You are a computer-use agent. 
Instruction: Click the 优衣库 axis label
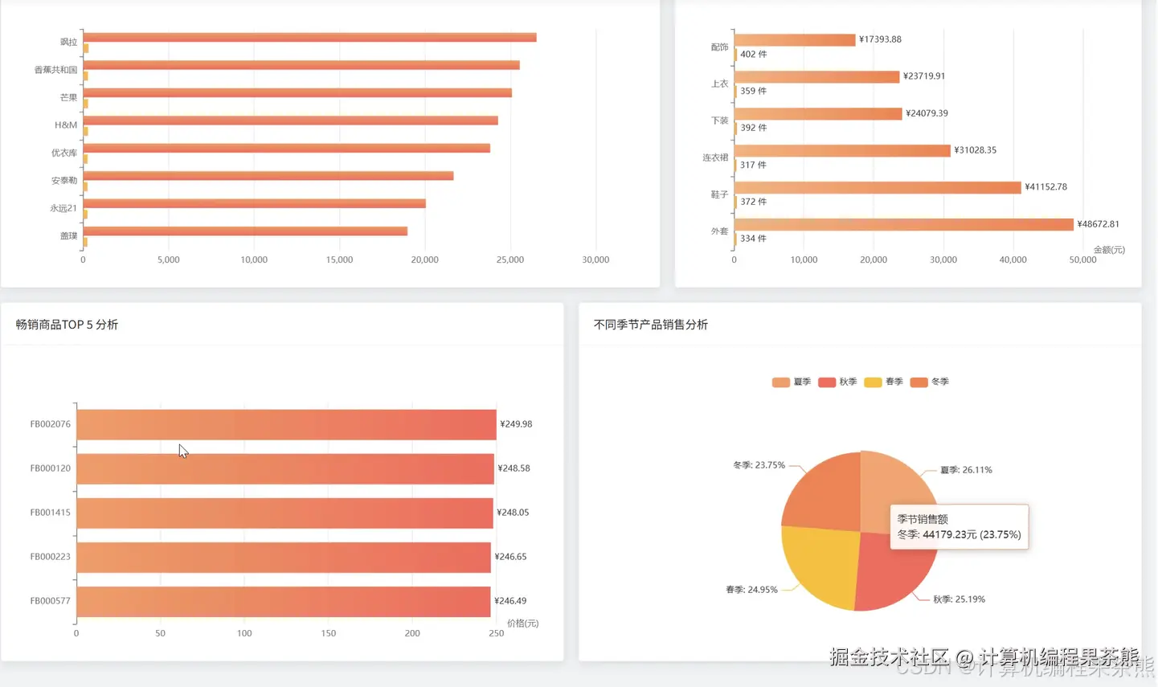(x=64, y=153)
